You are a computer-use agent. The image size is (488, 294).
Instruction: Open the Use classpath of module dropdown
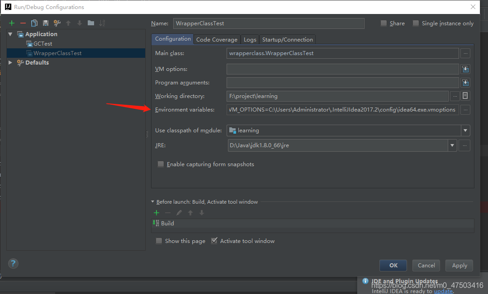click(x=465, y=131)
